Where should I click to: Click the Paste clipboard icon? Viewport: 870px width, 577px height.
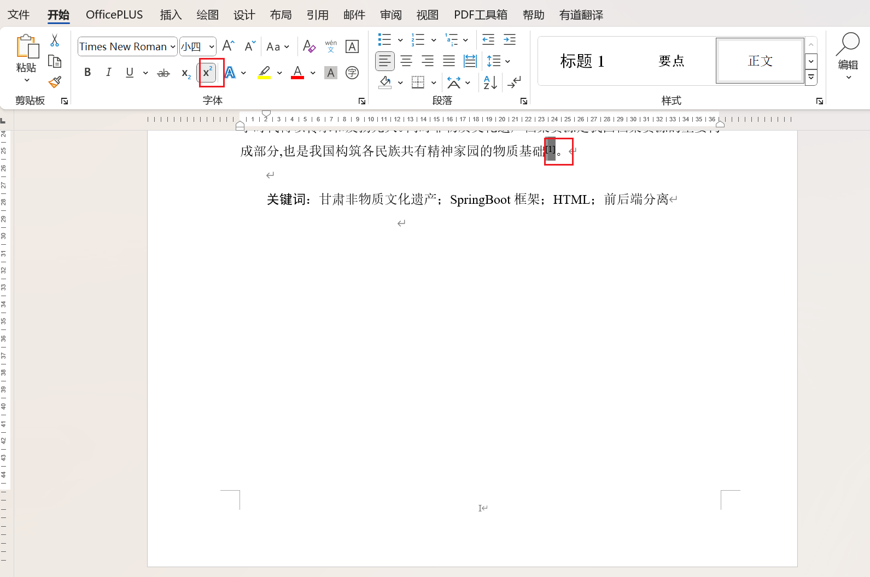point(27,47)
